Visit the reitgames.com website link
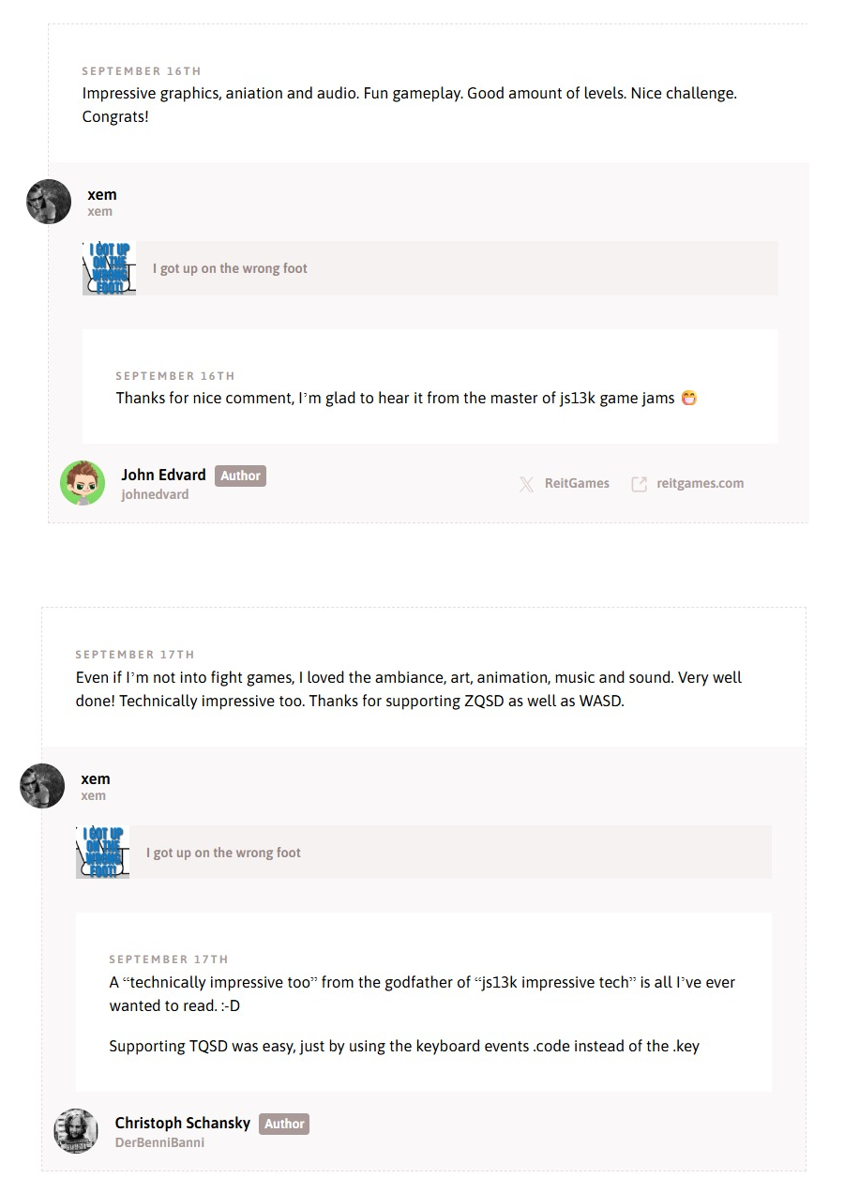 700,484
